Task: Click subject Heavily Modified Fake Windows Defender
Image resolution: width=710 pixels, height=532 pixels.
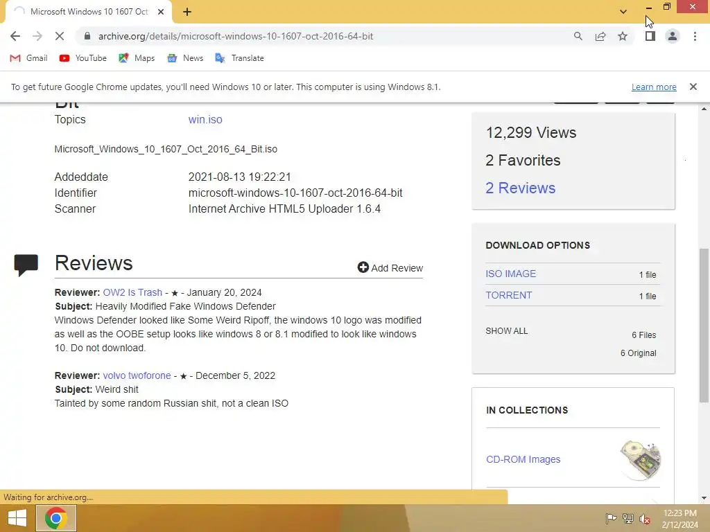Action: click(186, 306)
